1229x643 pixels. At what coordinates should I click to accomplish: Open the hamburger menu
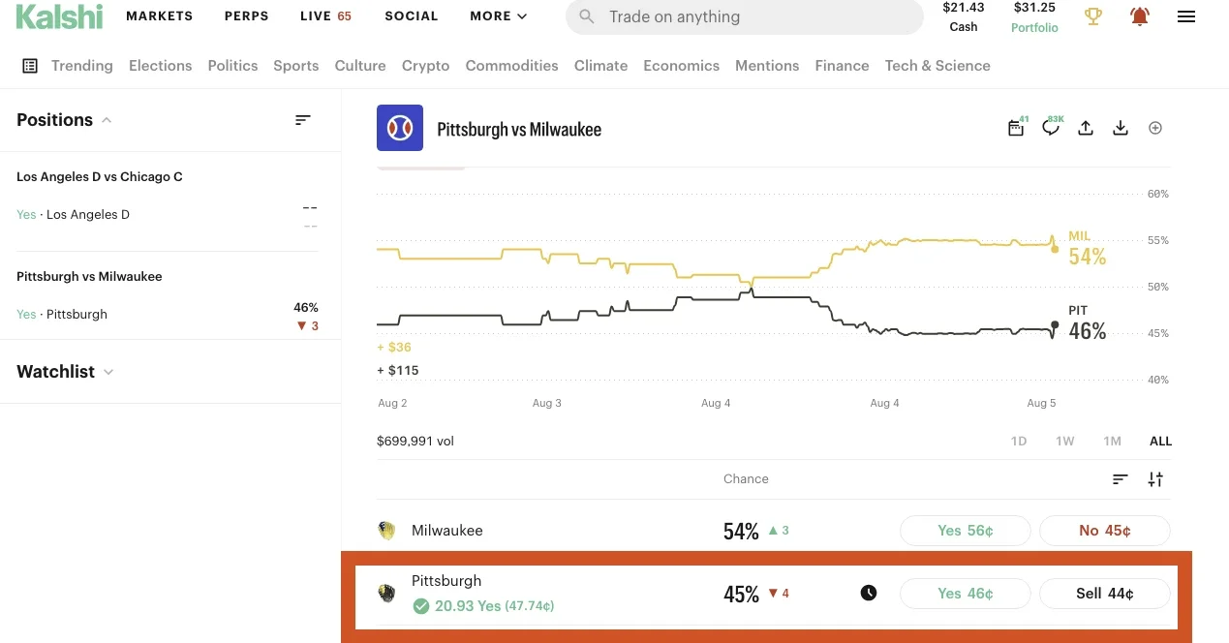[1186, 16]
